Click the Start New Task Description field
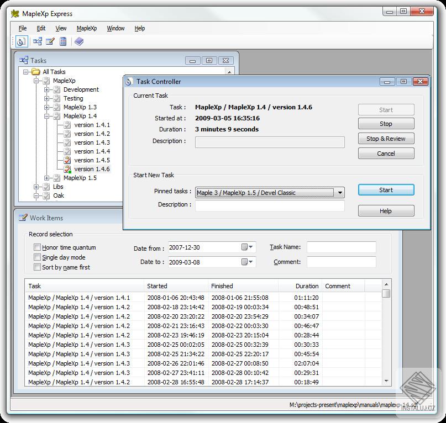This screenshot has height=423, width=446. (x=270, y=205)
